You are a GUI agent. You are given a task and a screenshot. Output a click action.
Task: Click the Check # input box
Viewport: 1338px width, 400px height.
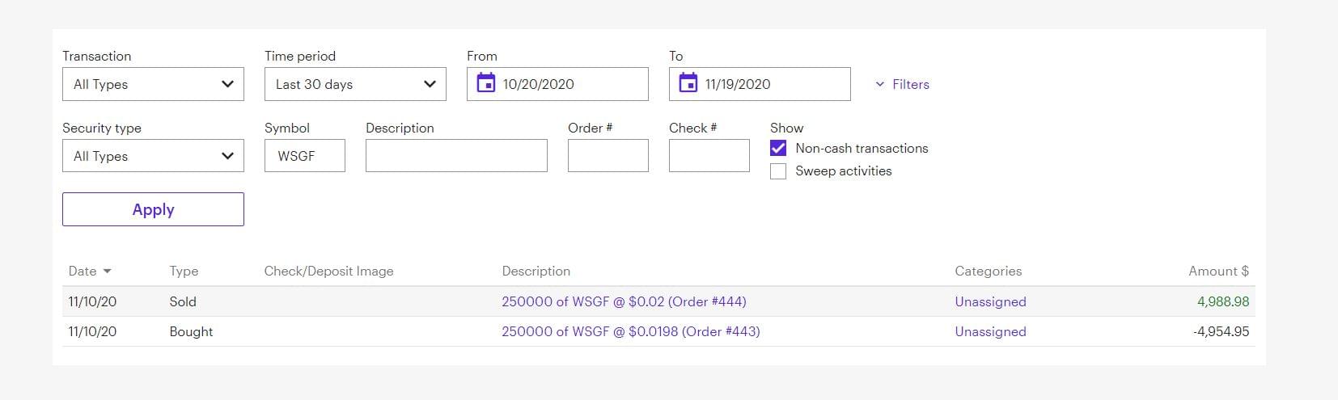tap(709, 156)
